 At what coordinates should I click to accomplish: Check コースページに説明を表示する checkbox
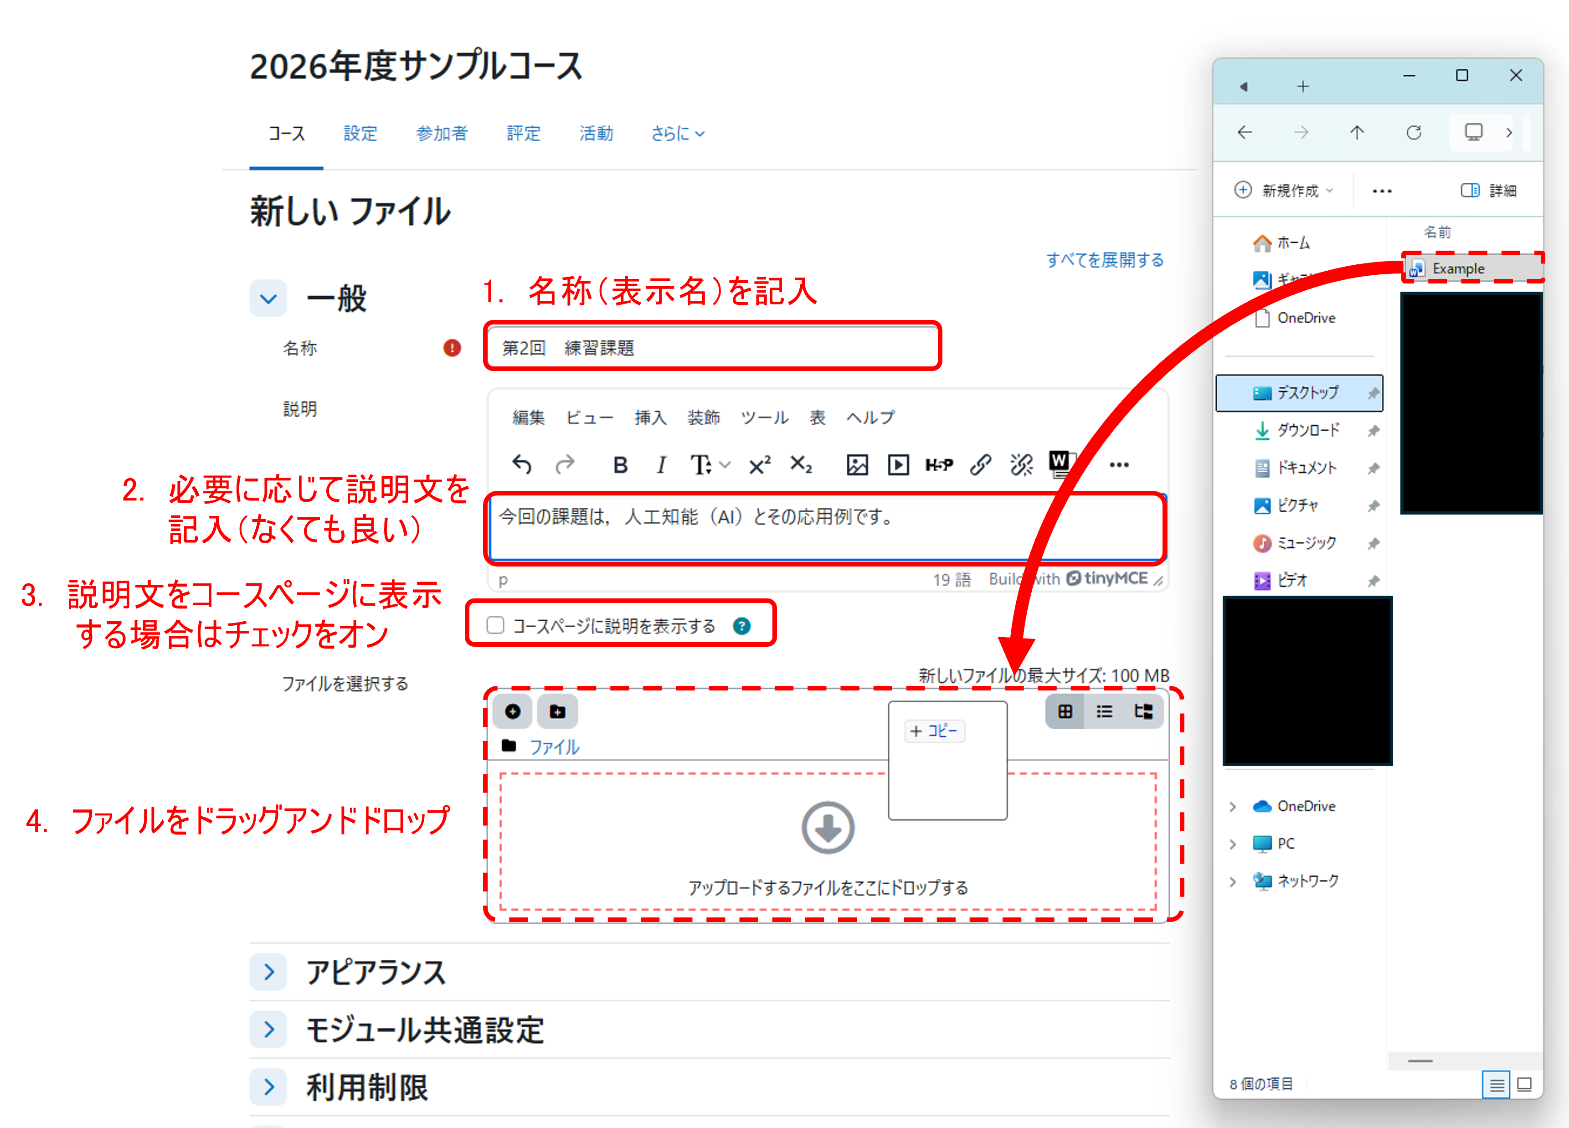[495, 626]
